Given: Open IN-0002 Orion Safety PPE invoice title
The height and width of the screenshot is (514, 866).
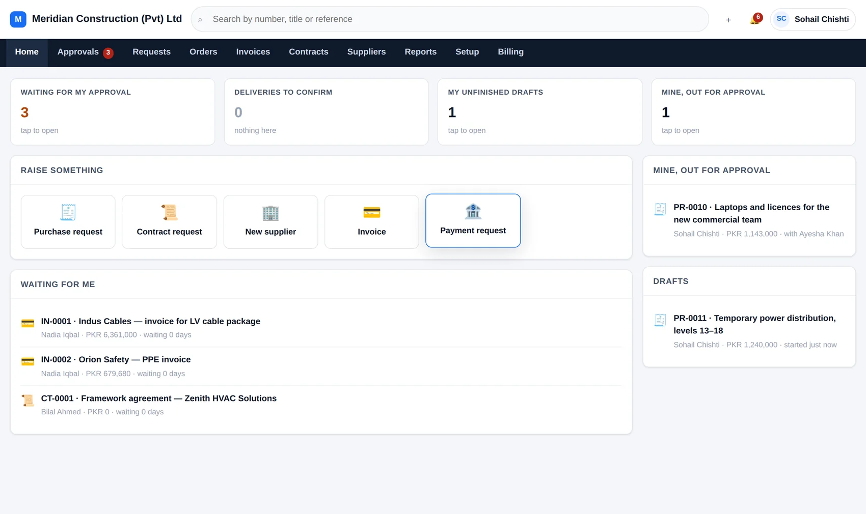Looking at the screenshot, I should pos(116,360).
